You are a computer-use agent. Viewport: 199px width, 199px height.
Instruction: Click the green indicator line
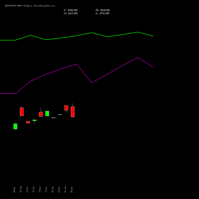(76, 35)
